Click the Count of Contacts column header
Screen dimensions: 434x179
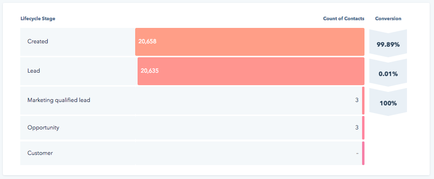click(344, 19)
